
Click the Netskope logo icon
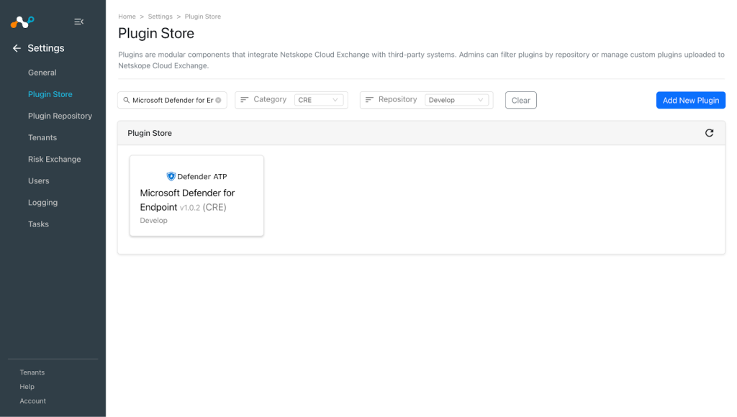[22, 22]
